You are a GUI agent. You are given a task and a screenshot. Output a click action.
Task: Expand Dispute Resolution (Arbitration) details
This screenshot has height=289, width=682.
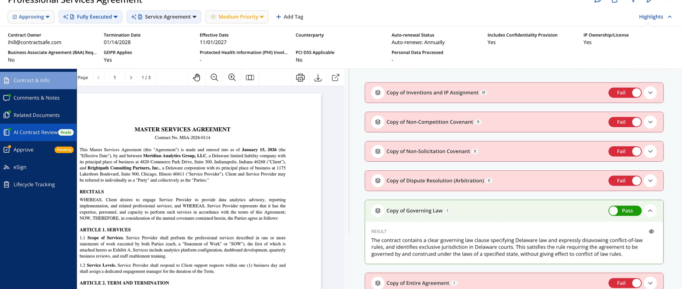coord(651,181)
